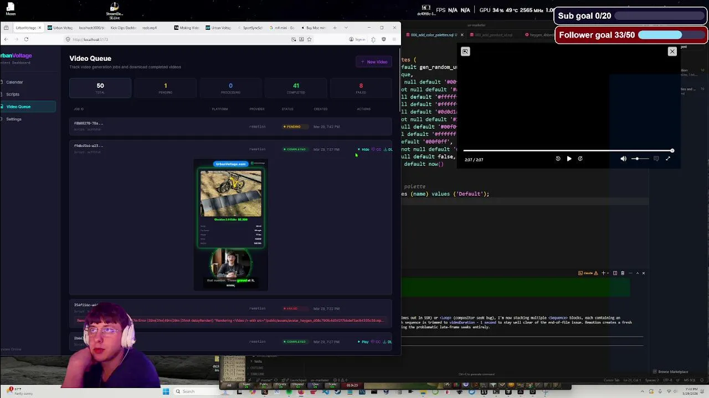
Task: Close the 006_add_color_palettes.sql editor tab
Action: 462,35
